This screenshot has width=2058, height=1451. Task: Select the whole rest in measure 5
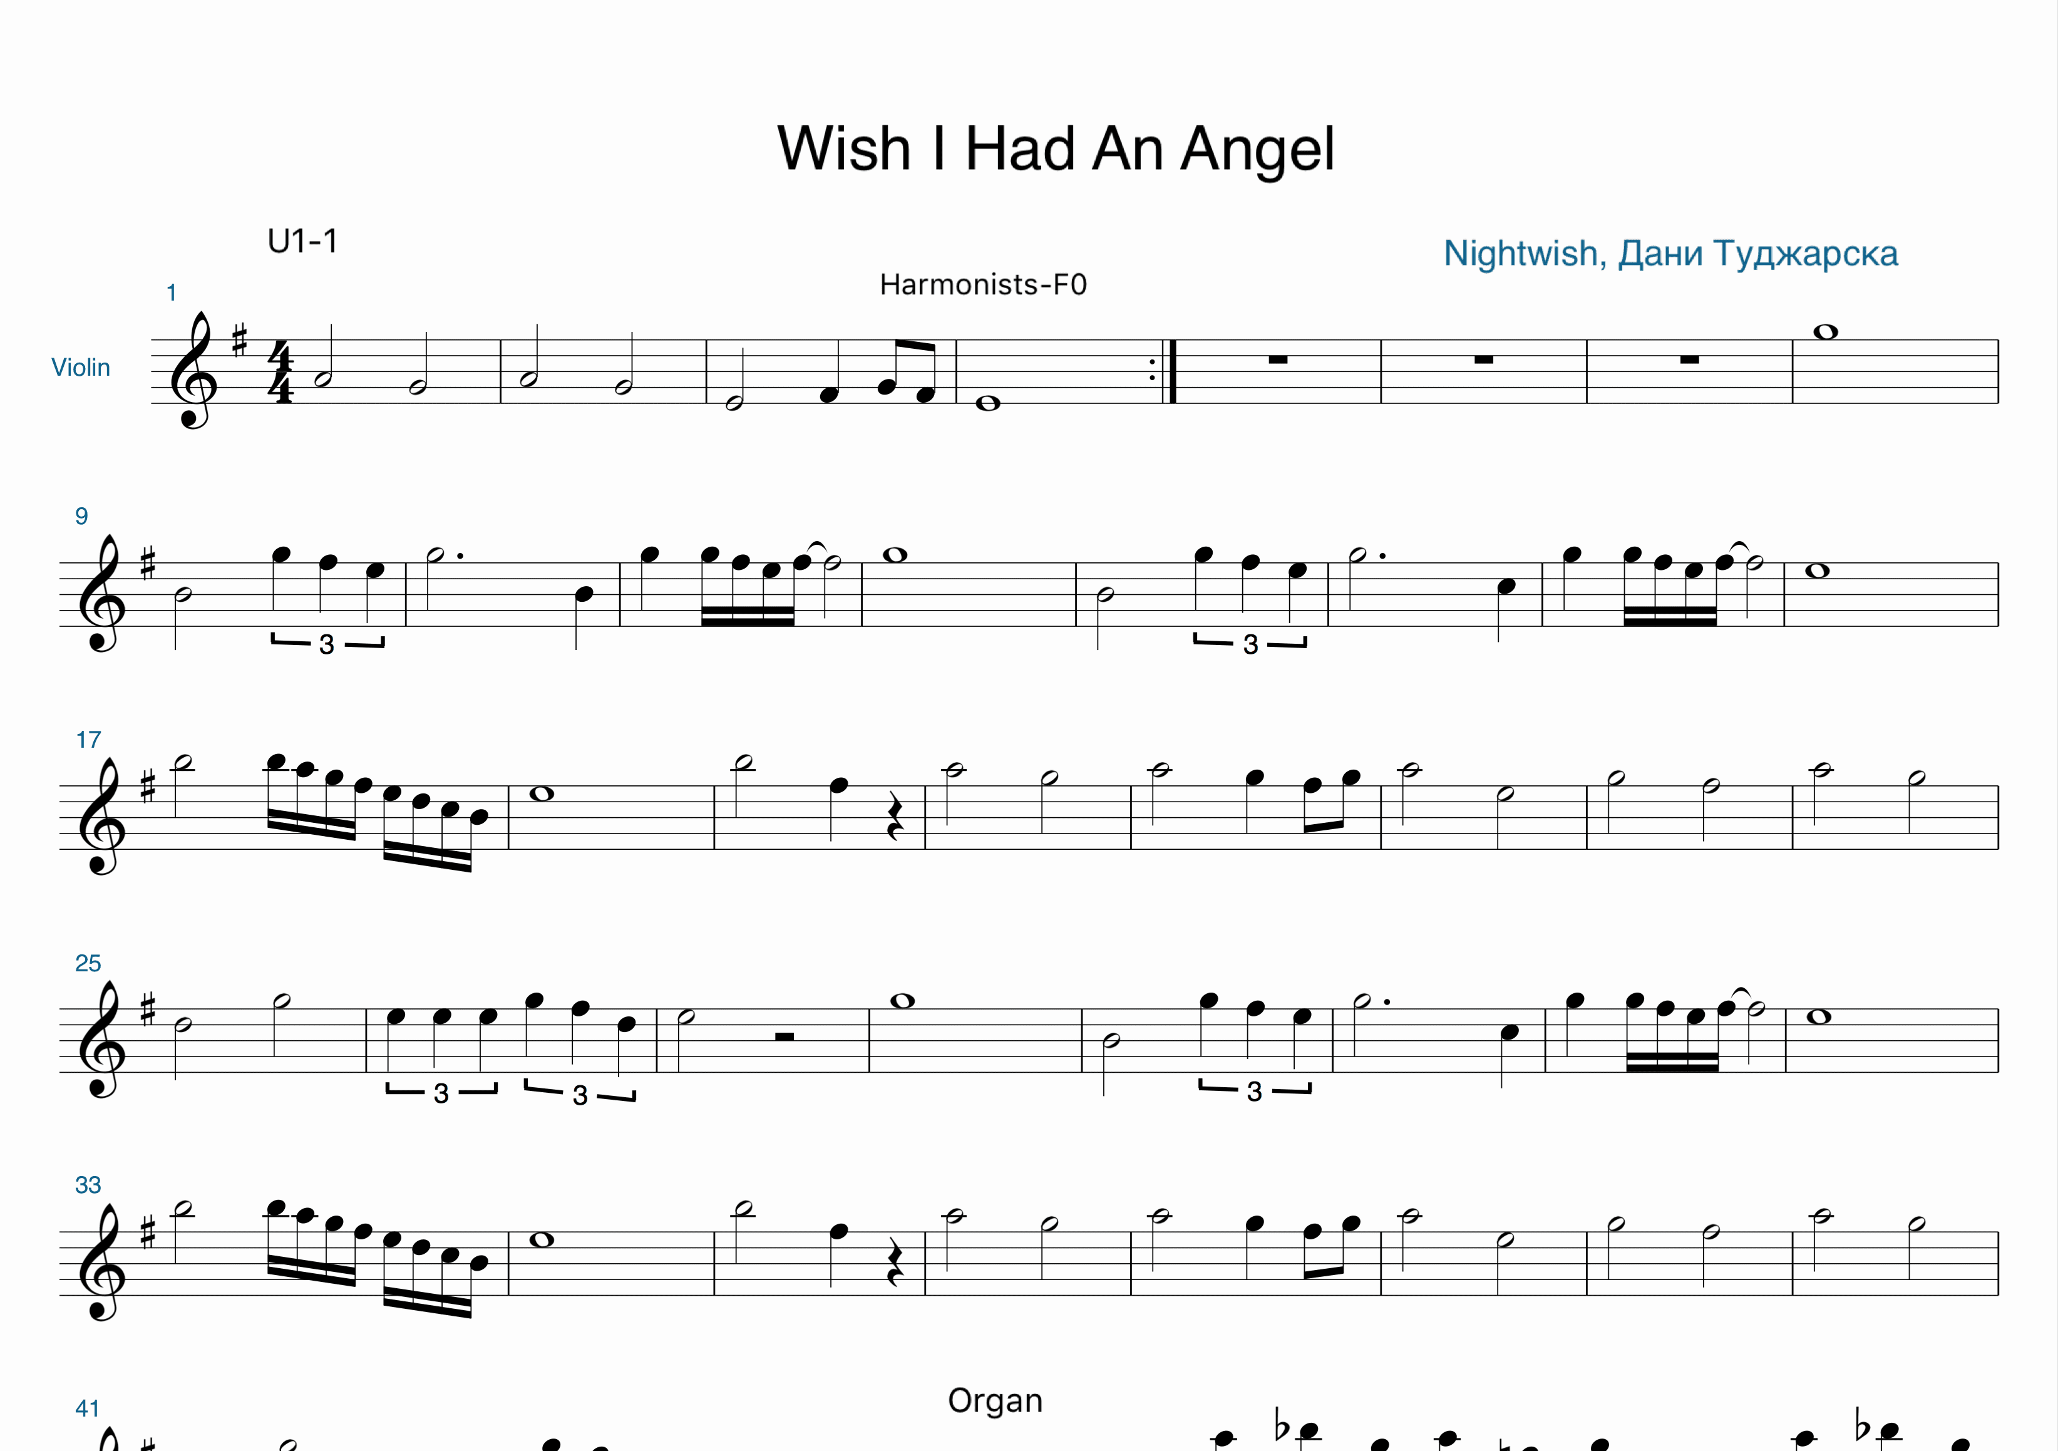coord(1278,359)
